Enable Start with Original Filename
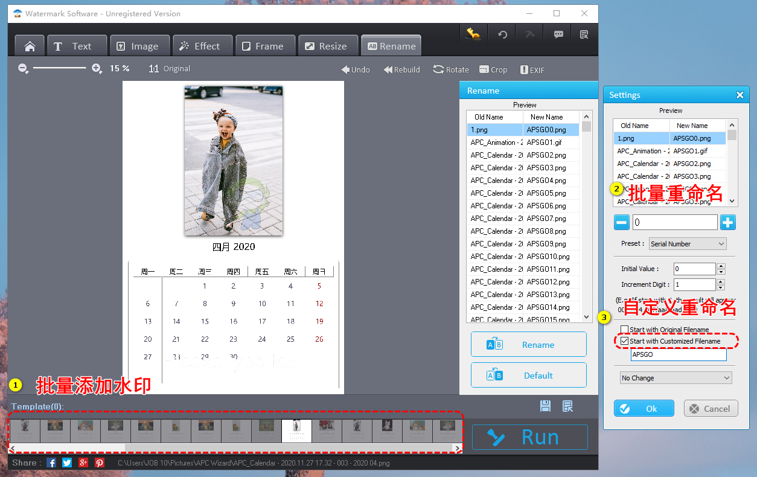Image resolution: width=757 pixels, height=477 pixels. (x=625, y=330)
